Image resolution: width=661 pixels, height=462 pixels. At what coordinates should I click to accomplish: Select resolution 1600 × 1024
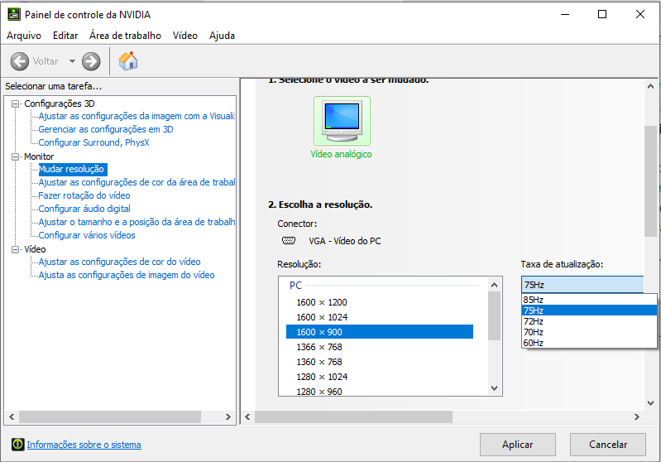click(x=380, y=317)
